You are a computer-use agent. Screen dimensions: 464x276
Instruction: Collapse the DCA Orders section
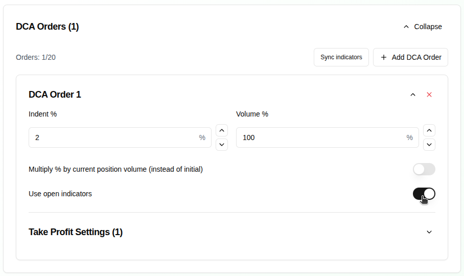pos(422,27)
